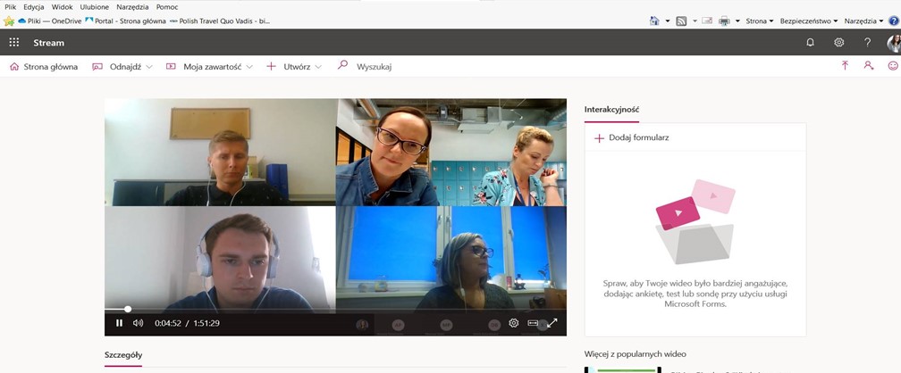Open the user profile picture menu
The width and height of the screenshot is (901, 373).
(x=894, y=43)
